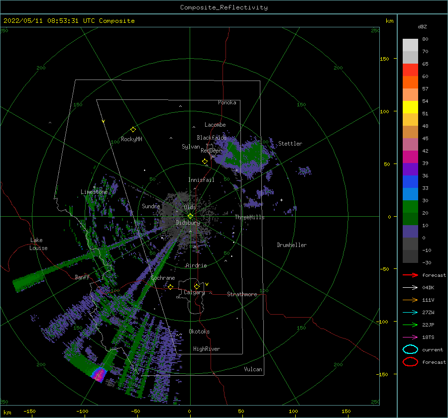
Task: Click the Cochrane label
Action: click(163, 278)
